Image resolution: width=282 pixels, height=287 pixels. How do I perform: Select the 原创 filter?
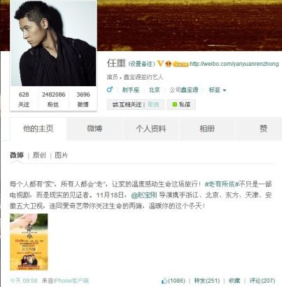(39, 155)
